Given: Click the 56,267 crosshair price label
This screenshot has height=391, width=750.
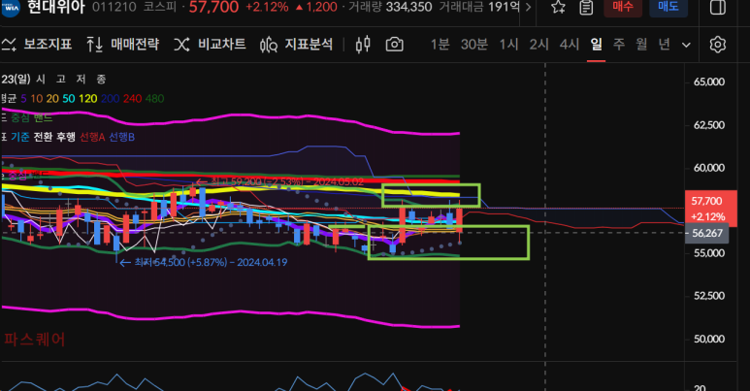Looking at the screenshot, I should point(707,233).
